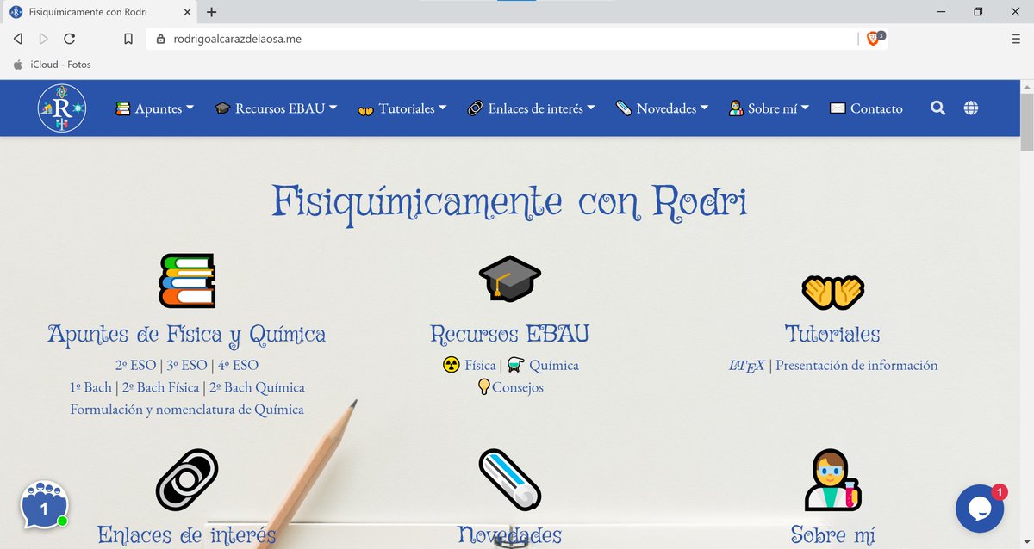Click the Tutoriales section heading
This screenshot has width=1034, height=549.
832,334
